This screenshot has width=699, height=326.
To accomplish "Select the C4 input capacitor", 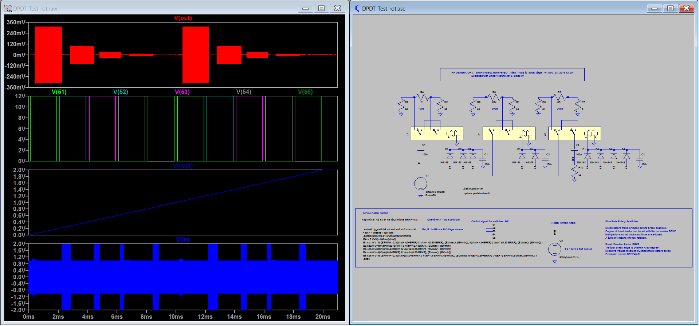I will [421, 149].
